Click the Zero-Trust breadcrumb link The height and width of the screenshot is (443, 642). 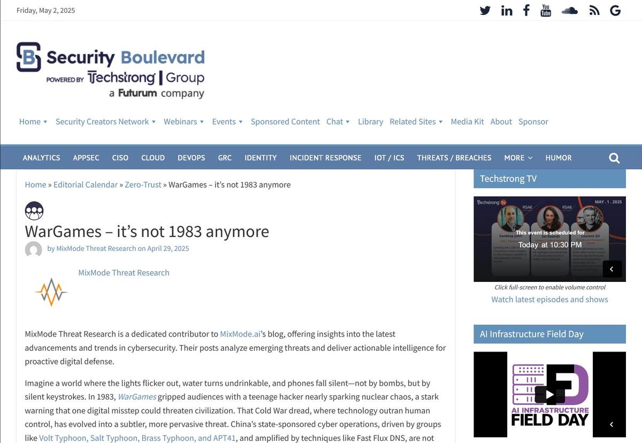[143, 185]
